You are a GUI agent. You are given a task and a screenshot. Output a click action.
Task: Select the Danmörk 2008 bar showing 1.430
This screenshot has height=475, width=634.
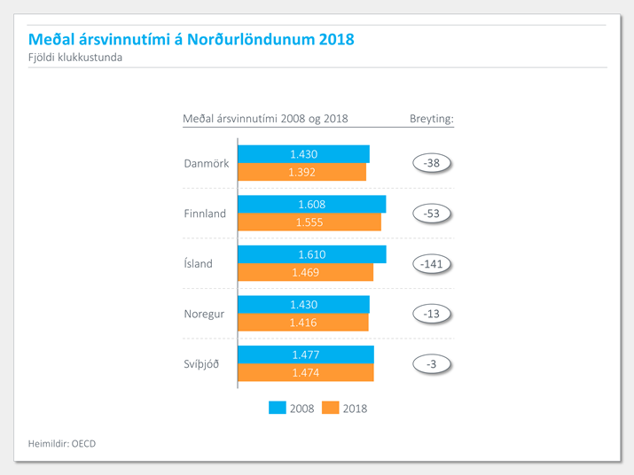pos(303,154)
